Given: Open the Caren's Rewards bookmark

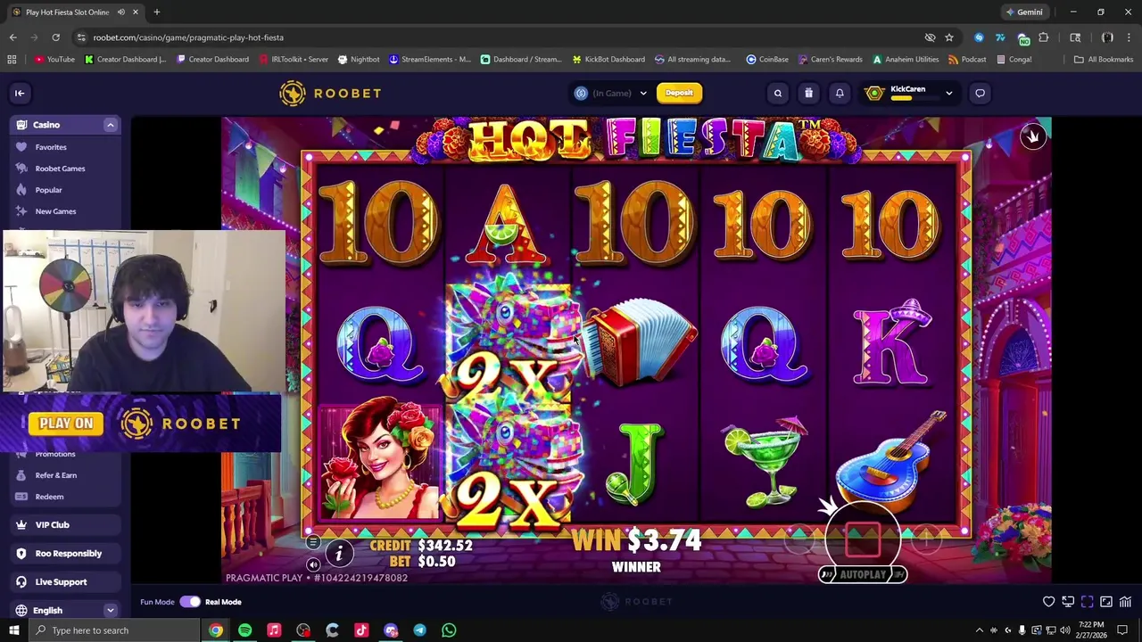Looking at the screenshot, I should [x=830, y=60].
